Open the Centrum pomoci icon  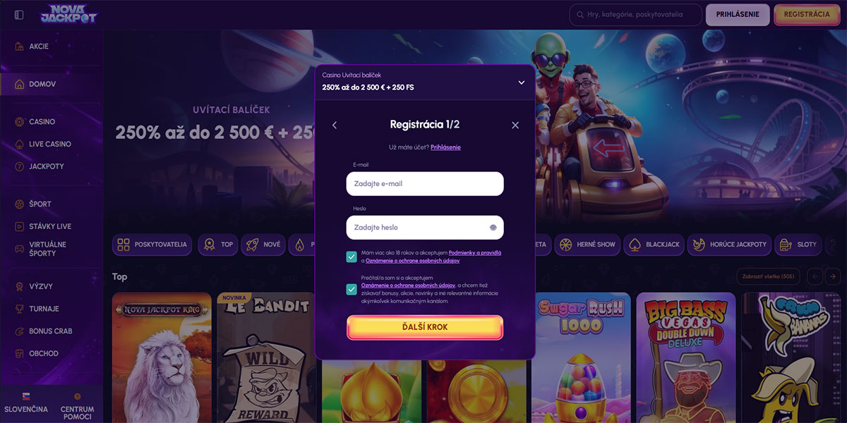[77, 397]
